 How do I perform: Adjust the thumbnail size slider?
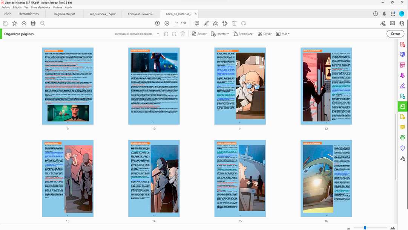(x=365, y=228)
